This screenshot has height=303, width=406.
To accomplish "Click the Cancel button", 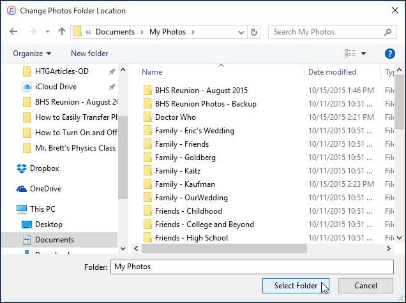I will point(366,286).
